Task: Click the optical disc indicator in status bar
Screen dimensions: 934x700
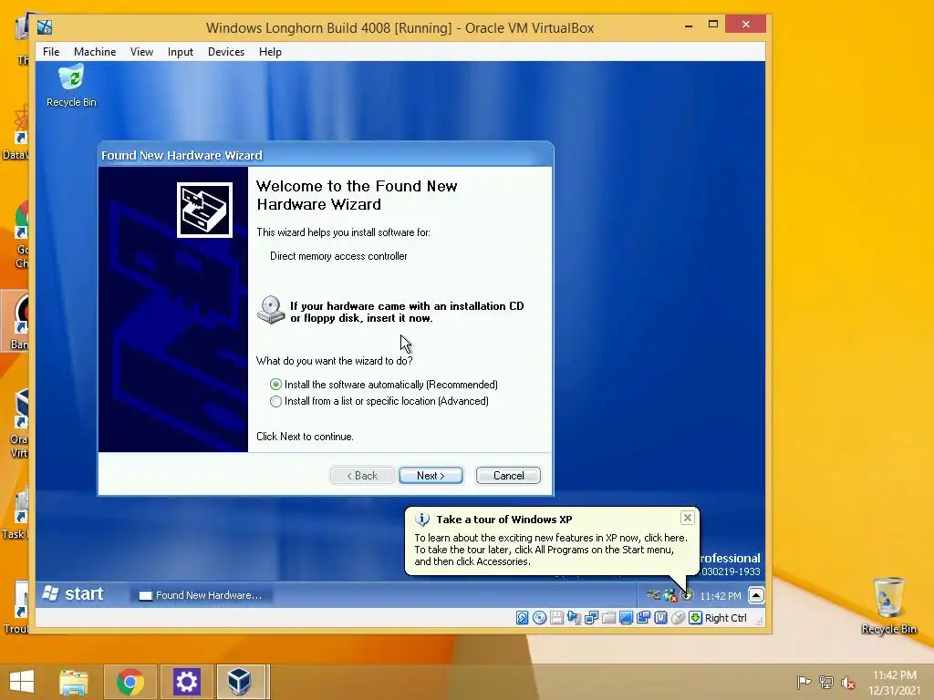Action: pyautogui.click(x=539, y=618)
